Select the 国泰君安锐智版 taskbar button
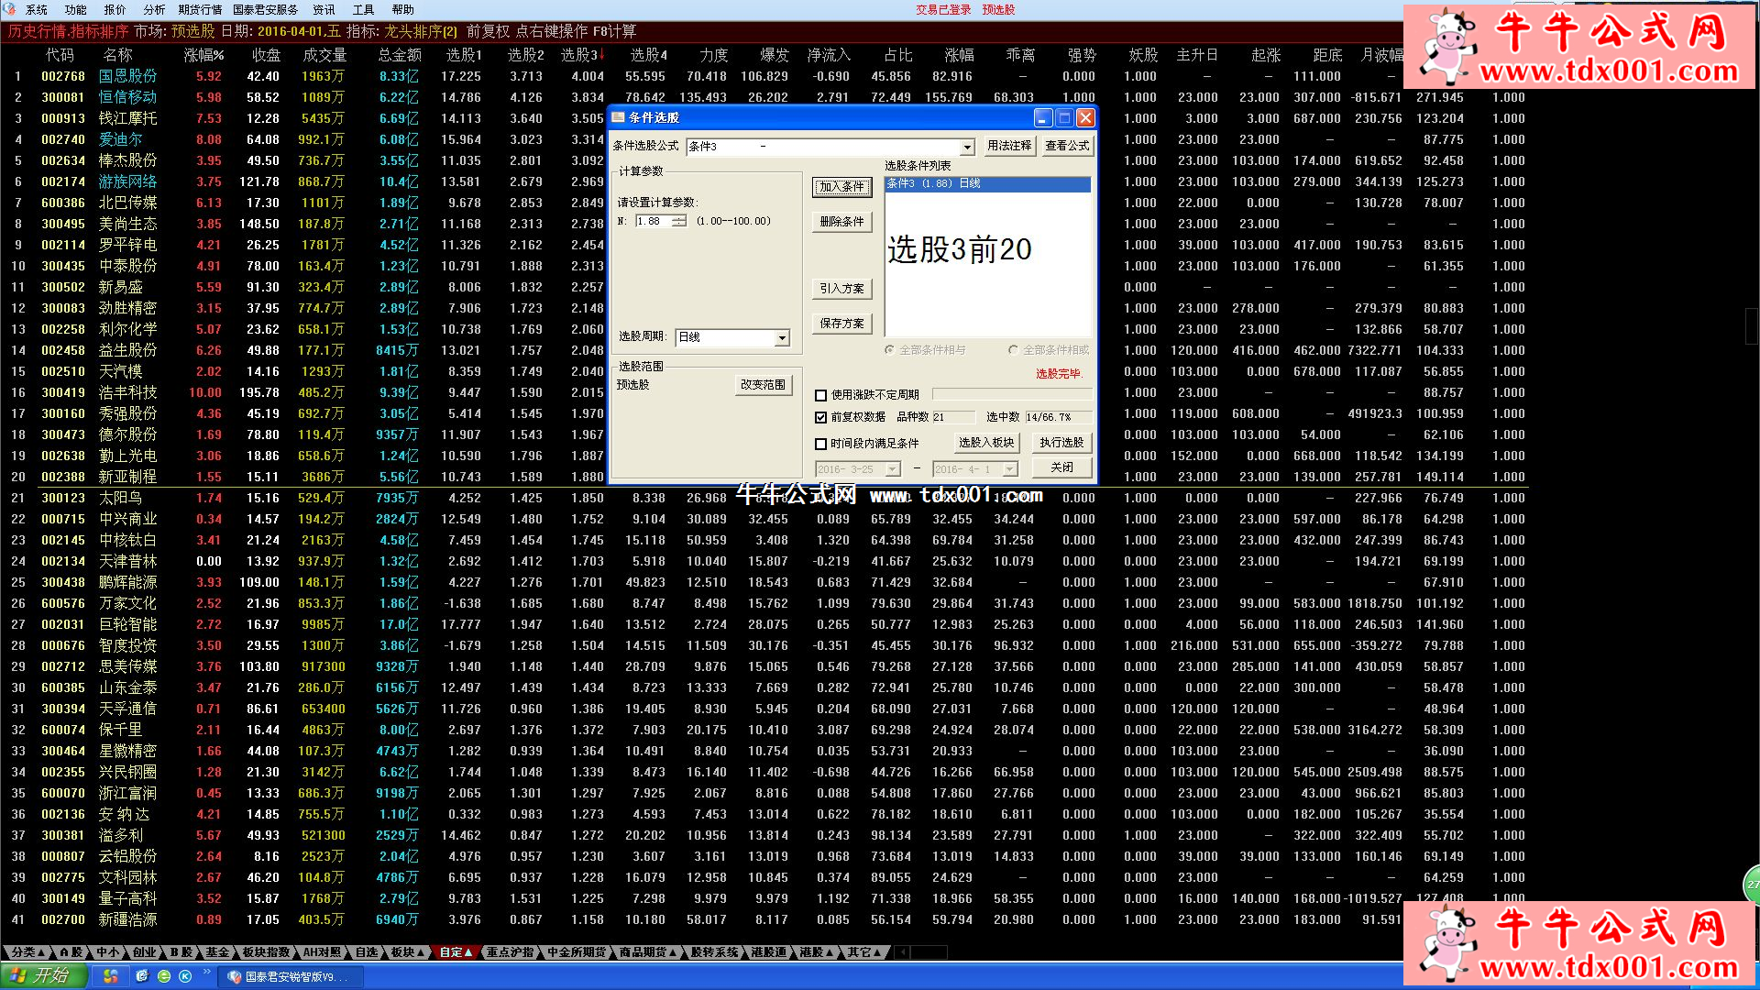The image size is (1760, 990). click(290, 977)
